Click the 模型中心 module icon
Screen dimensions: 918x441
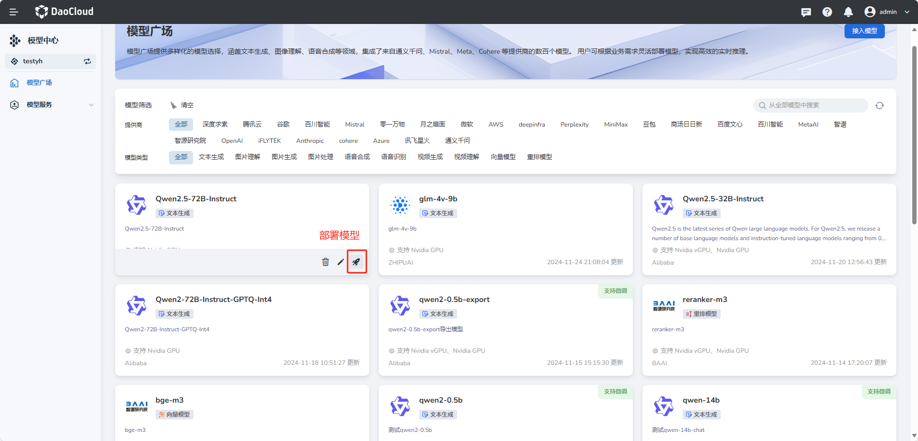point(15,41)
